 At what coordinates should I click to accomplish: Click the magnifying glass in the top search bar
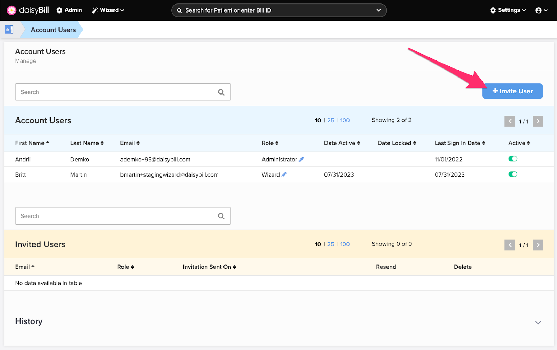point(179,10)
